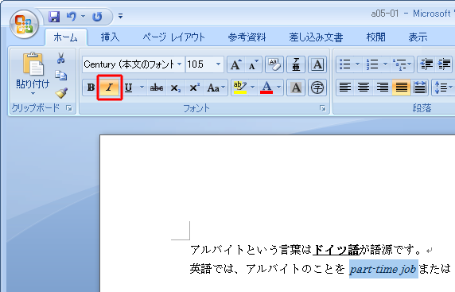The width and height of the screenshot is (455, 292).
Task: Open the numbering library dropdown
Action: pyautogui.click(x=385, y=64)
